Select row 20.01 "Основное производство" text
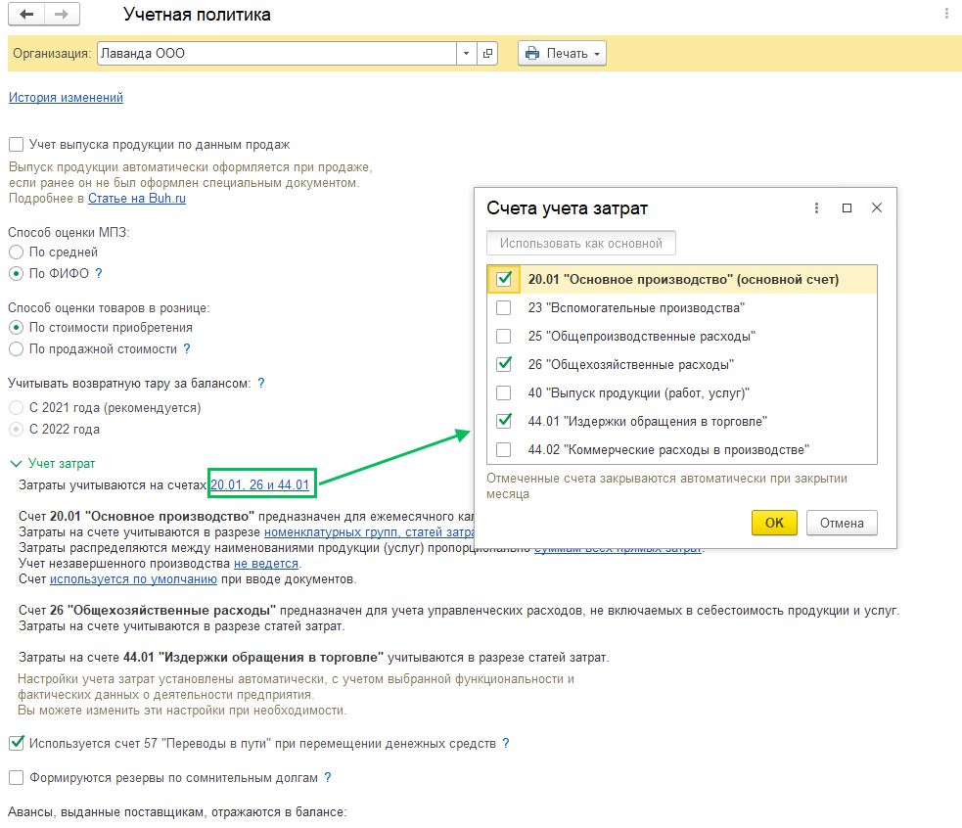962x828 pixels. pos(683,279)
